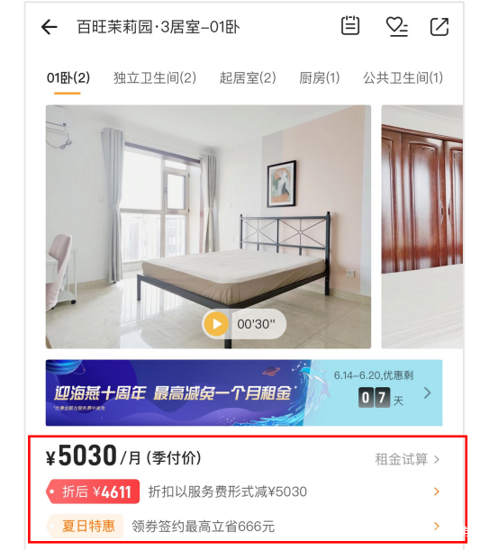View the 厨房(1) photos tab
This screenshot has height=550, width=480.
point(320,78)
